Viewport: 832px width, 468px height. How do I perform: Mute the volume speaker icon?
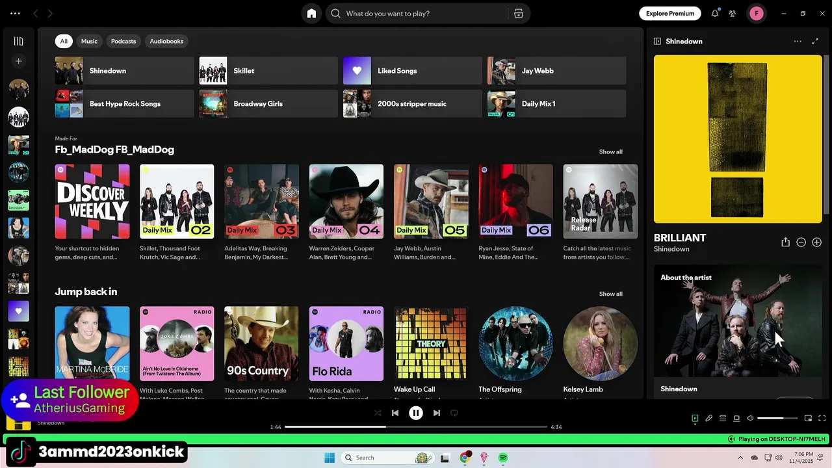point(750,419)
